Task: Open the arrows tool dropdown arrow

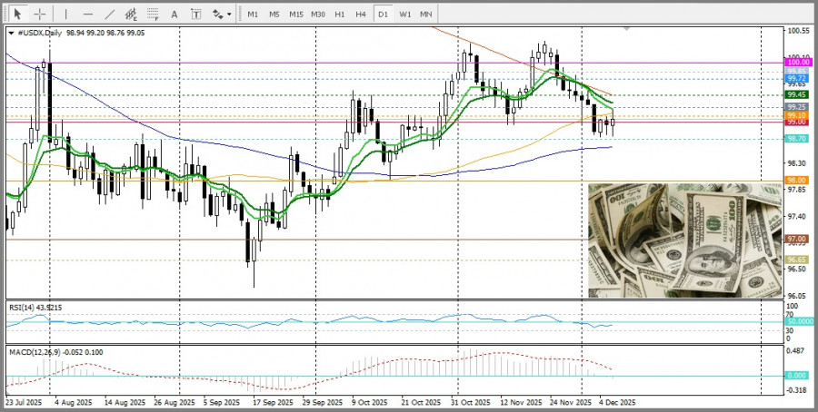Action: tap(229, 15)
